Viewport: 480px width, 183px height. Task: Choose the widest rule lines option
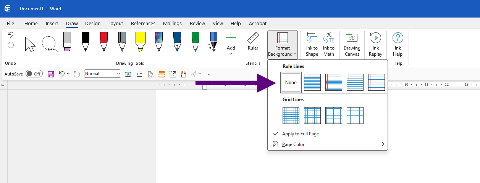click(377, 82)
